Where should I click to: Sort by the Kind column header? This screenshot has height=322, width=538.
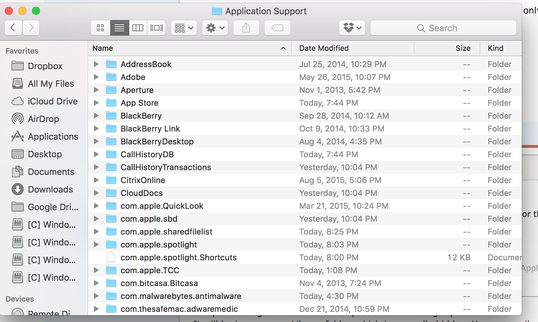click(501, 48)
